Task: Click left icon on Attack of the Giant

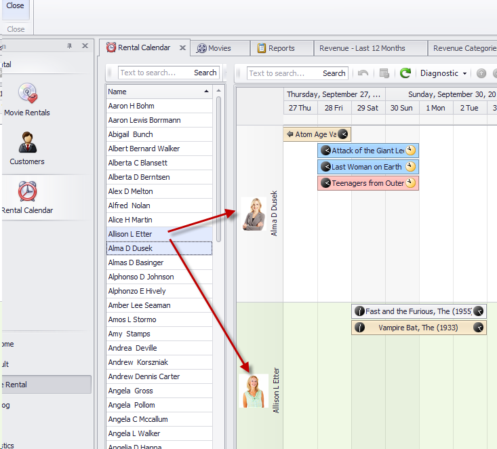Action: pyautogui.click(x=326, y=151)
